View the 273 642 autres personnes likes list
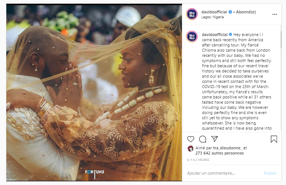This screenshot has width=286, height=185. point(220,153)
